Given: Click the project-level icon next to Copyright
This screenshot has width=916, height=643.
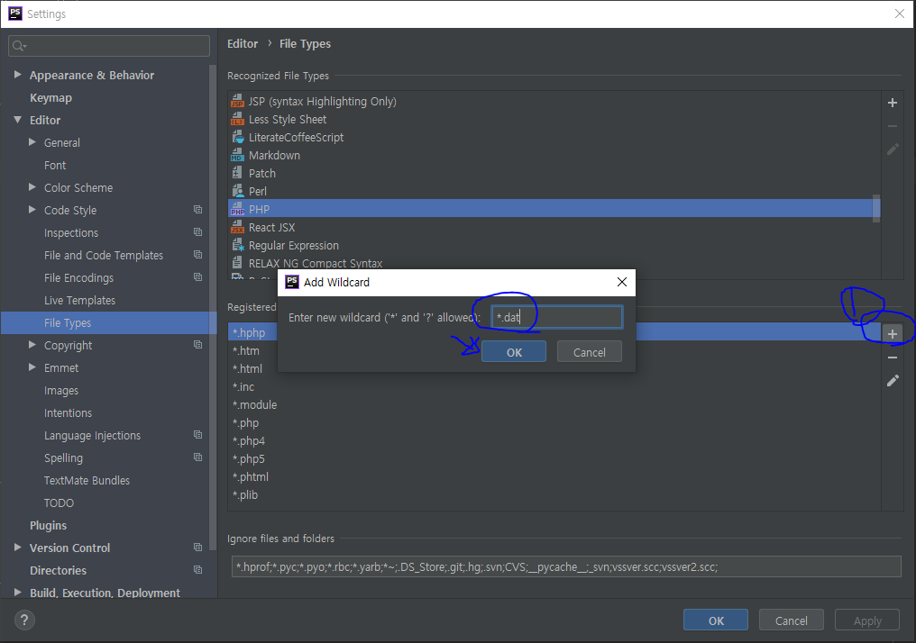Looking at the screenshot, I should click(198, 345).
